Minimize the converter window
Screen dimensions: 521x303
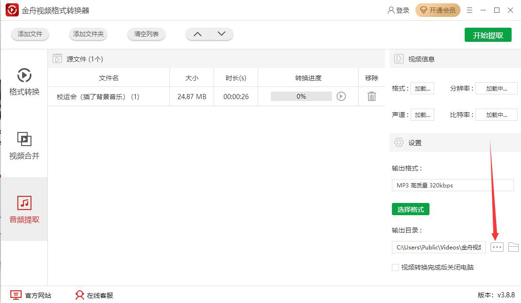point(483,10)
